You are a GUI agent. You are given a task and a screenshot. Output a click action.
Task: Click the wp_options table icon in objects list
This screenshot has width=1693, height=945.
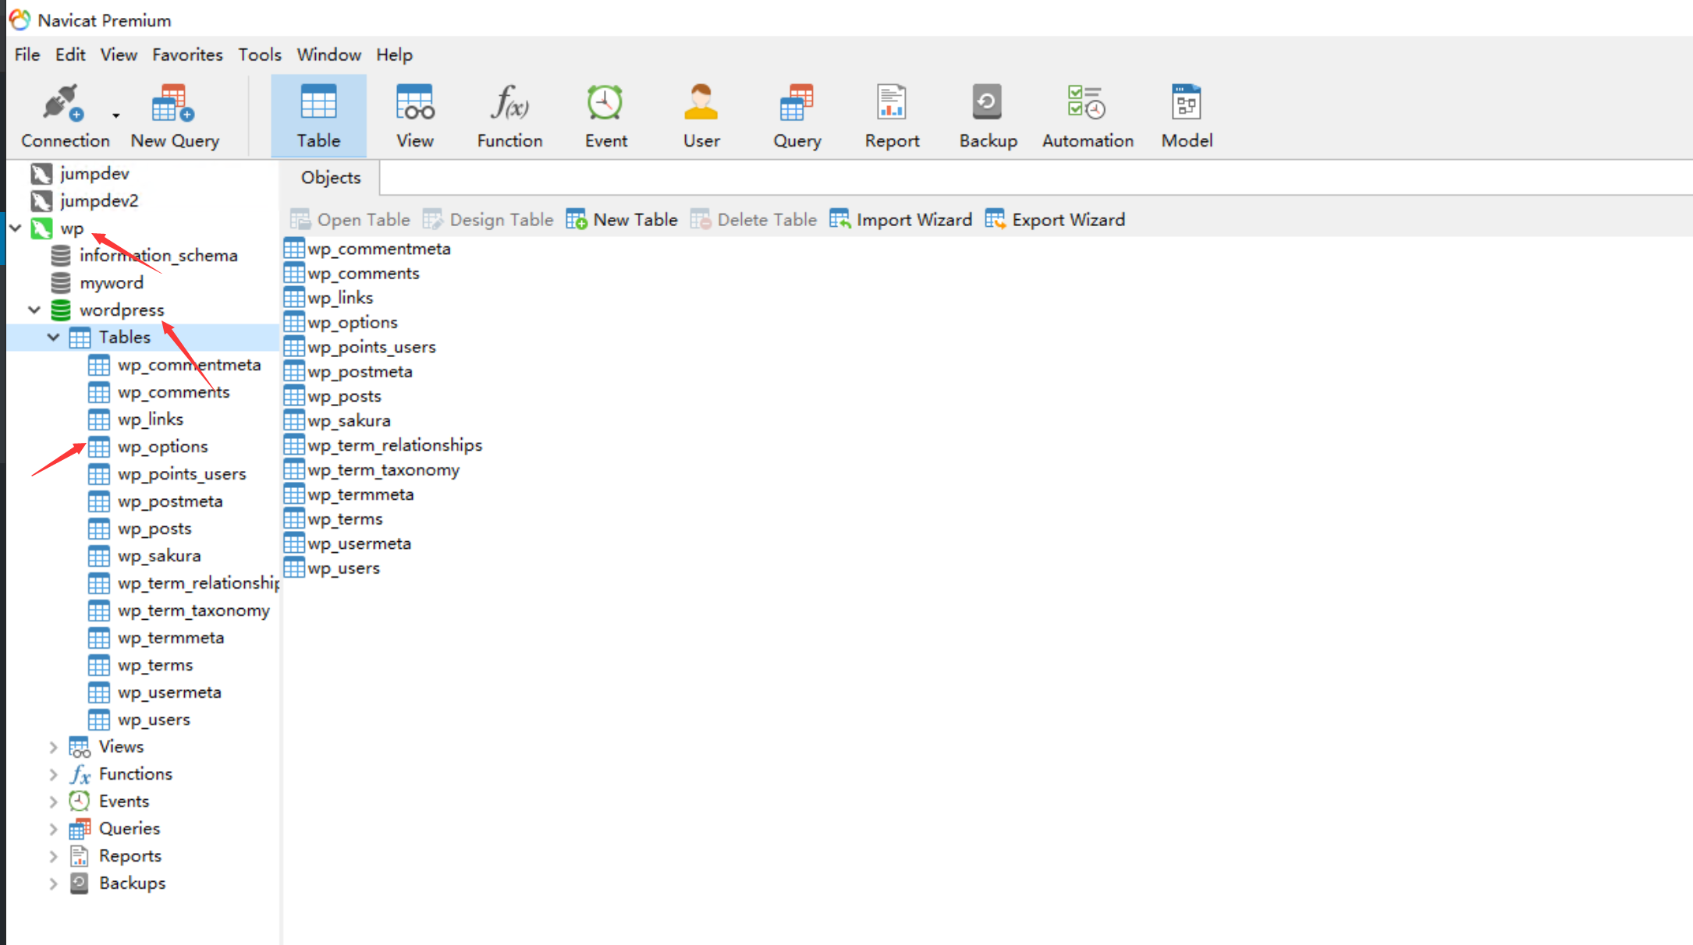pos(294,322)
